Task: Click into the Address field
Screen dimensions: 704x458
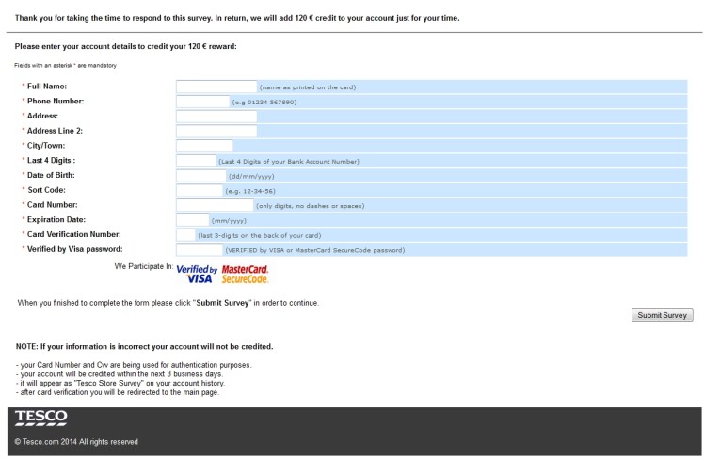Action: pyautogui.click(x=216, y=117)
